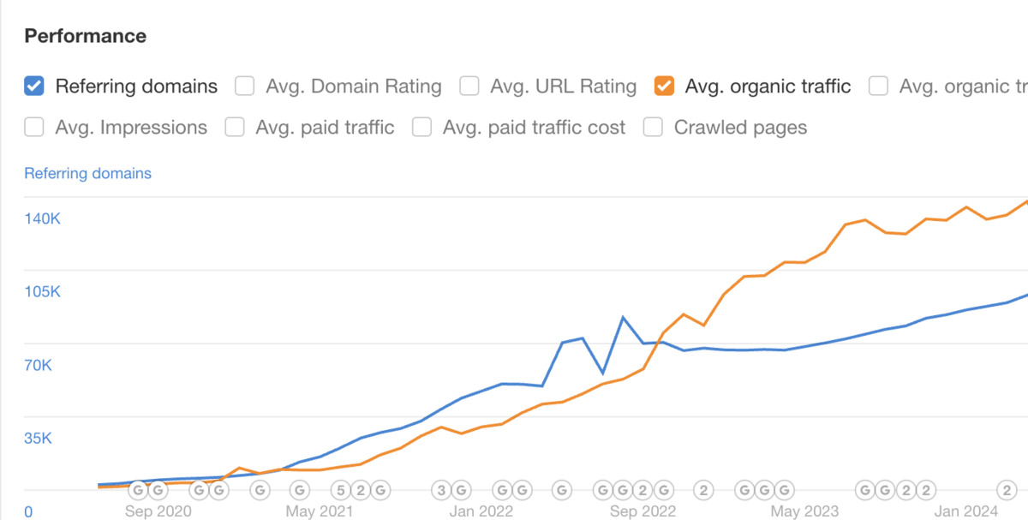Click the "3" updates marker before Jan 2022
Screen dimensions: 1028x520
click(x=439, y=489)
